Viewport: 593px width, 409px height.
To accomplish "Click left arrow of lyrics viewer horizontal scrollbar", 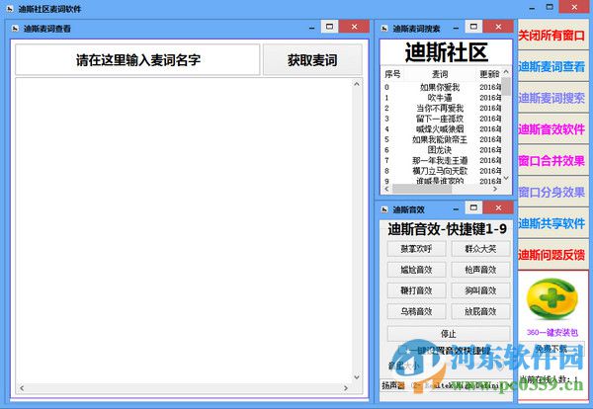I will tap(22, 388).
